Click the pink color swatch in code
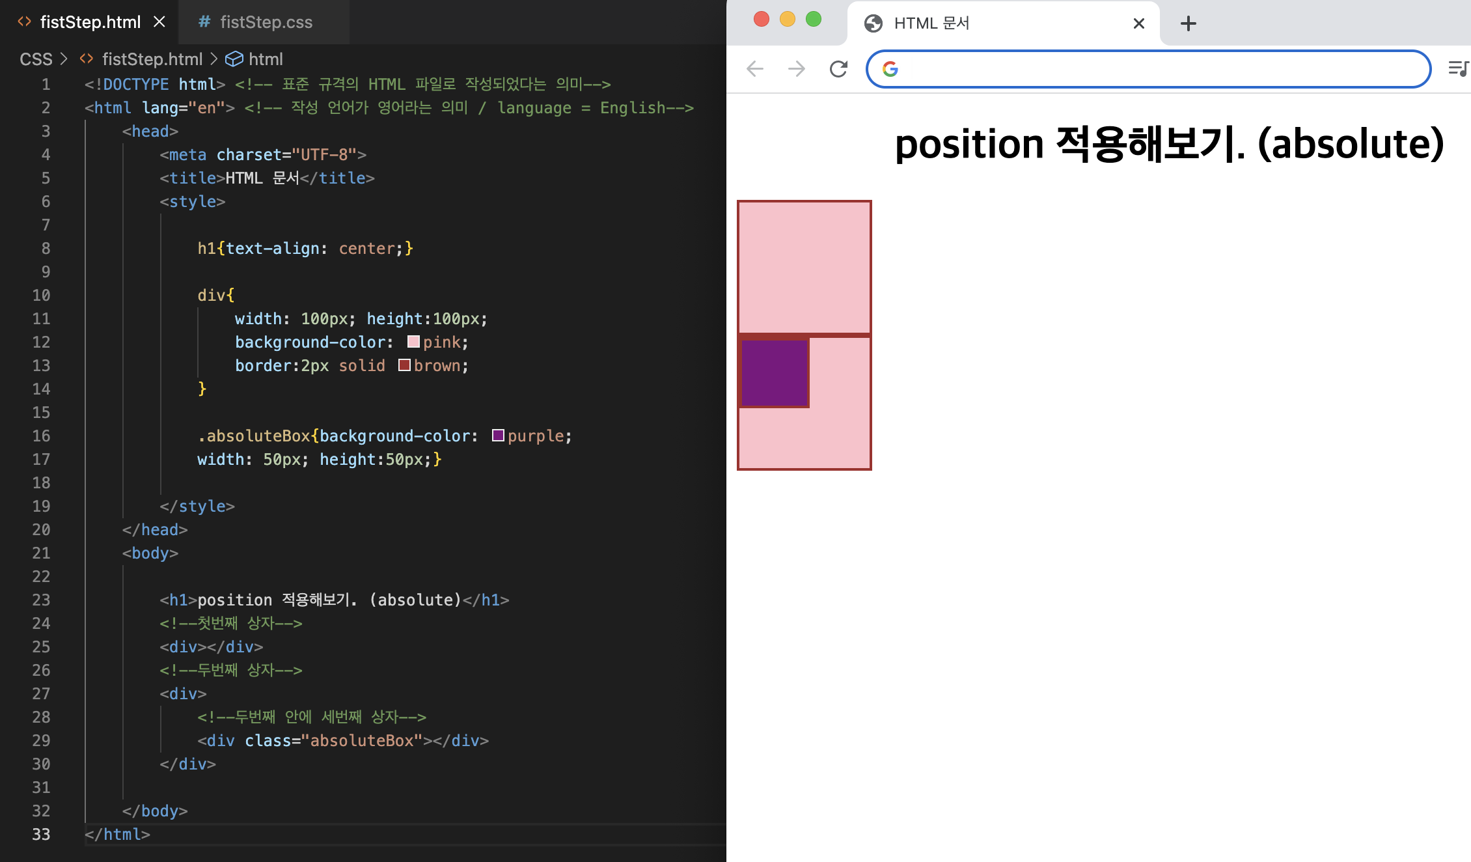This screenshot has width=1471, height=862. [x=413, y=342]
